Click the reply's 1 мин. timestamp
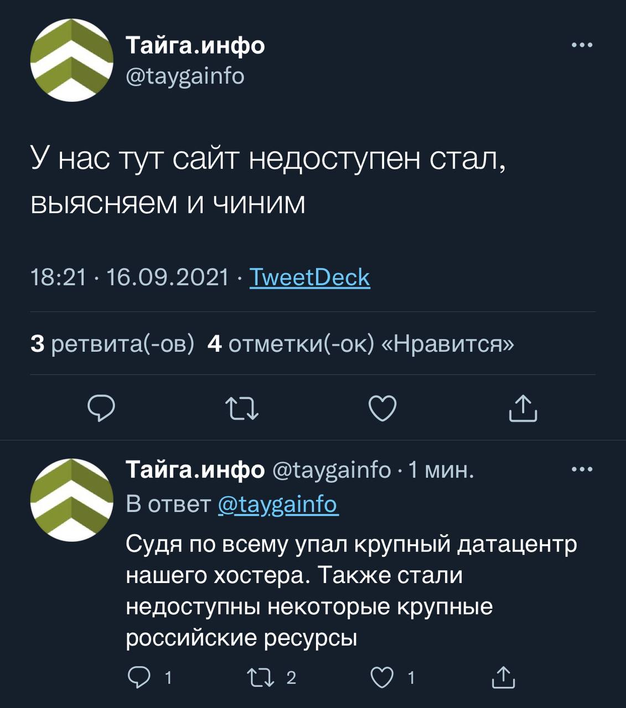This screenshot has width=626, height=708. (441, 470)
